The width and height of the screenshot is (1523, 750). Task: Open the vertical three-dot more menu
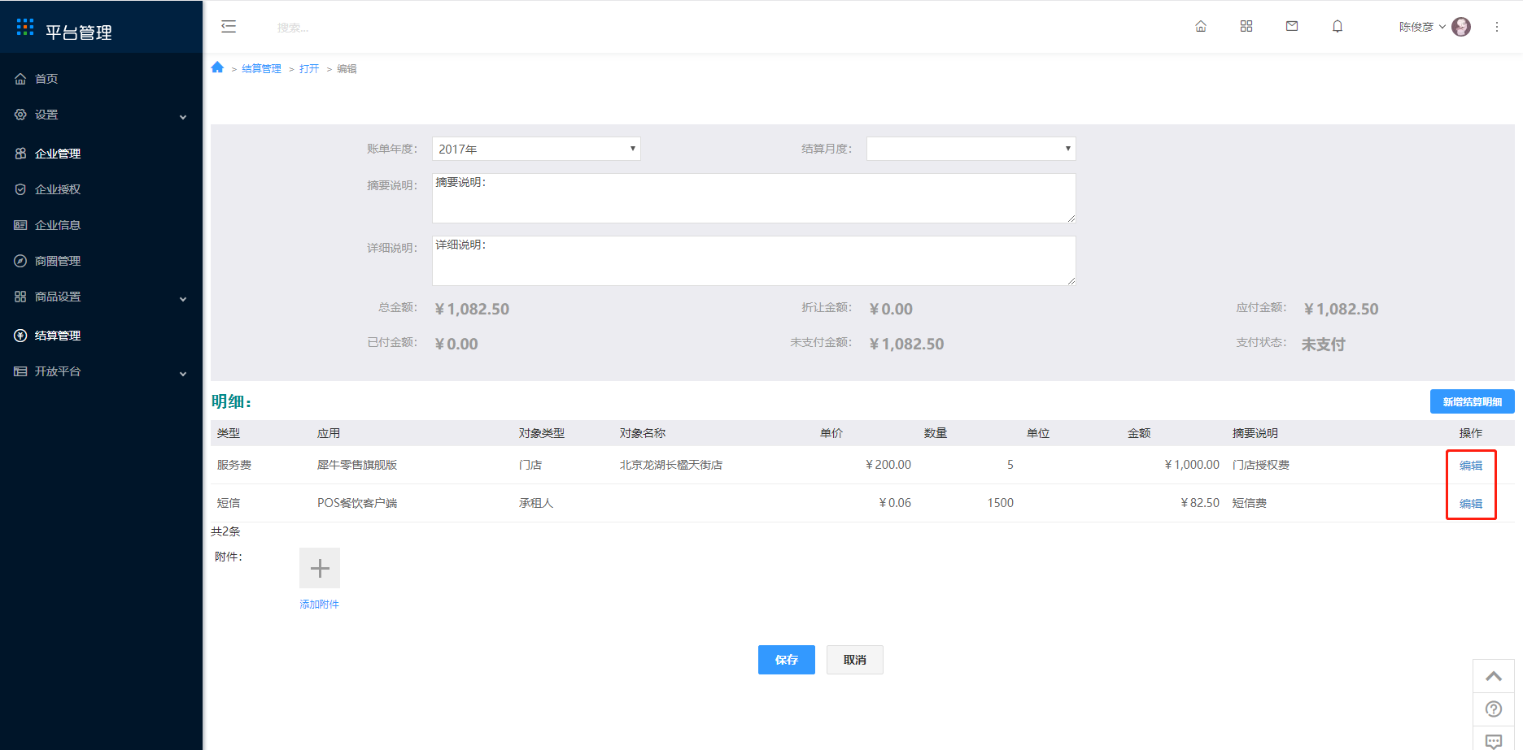click(1497, 27)
